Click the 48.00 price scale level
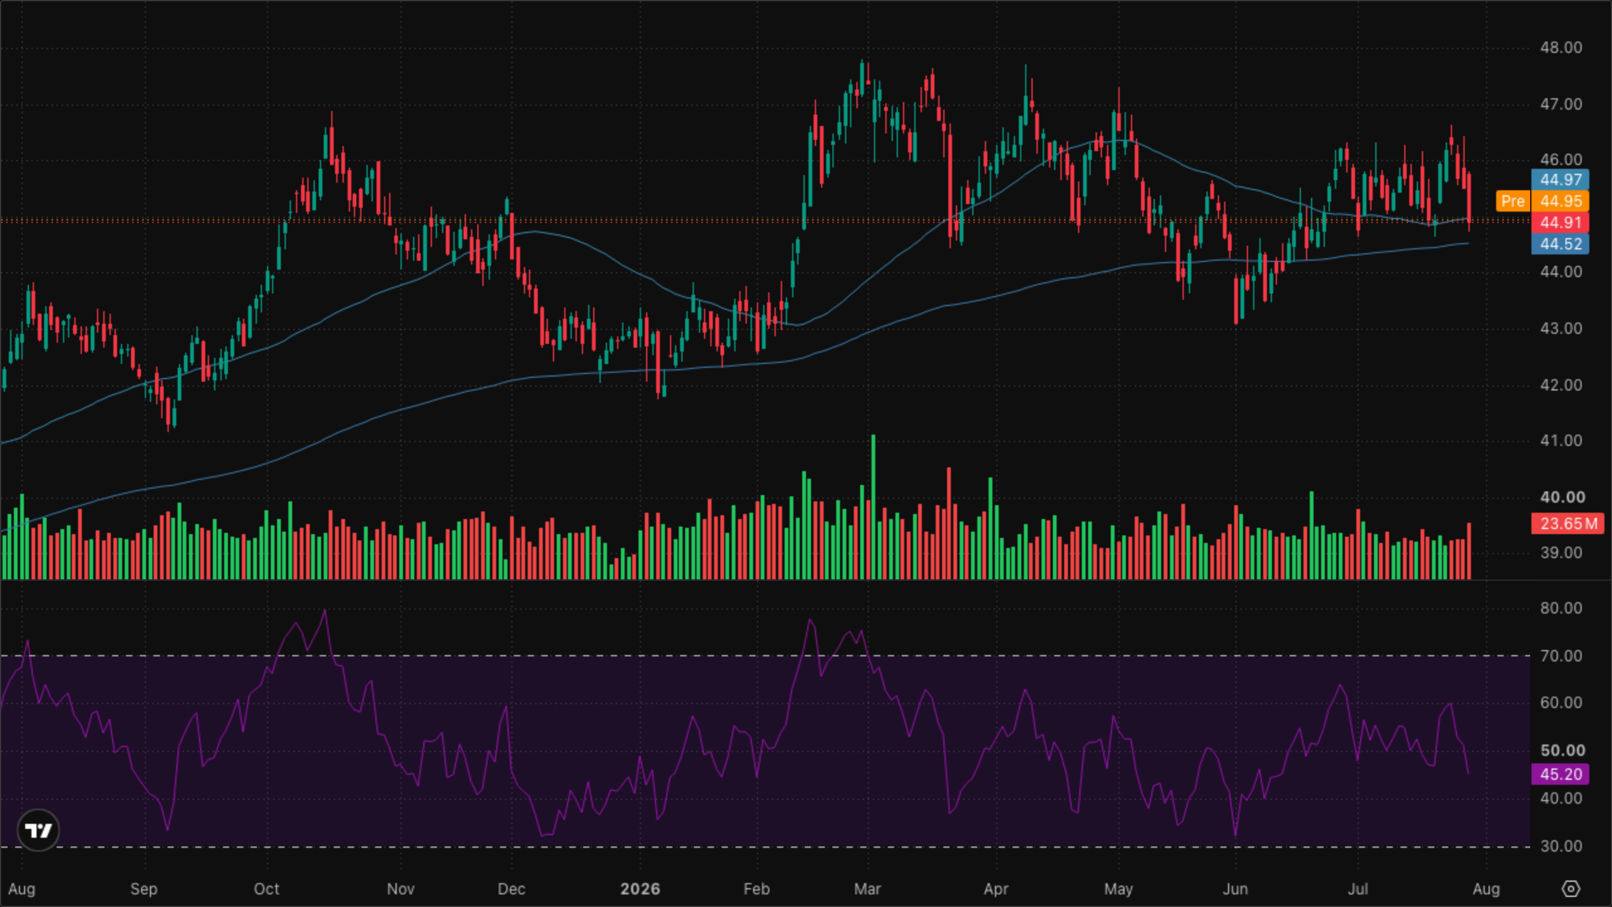Image resolution: width=1612 pixels, height=907 pixels. [1561, 48]
